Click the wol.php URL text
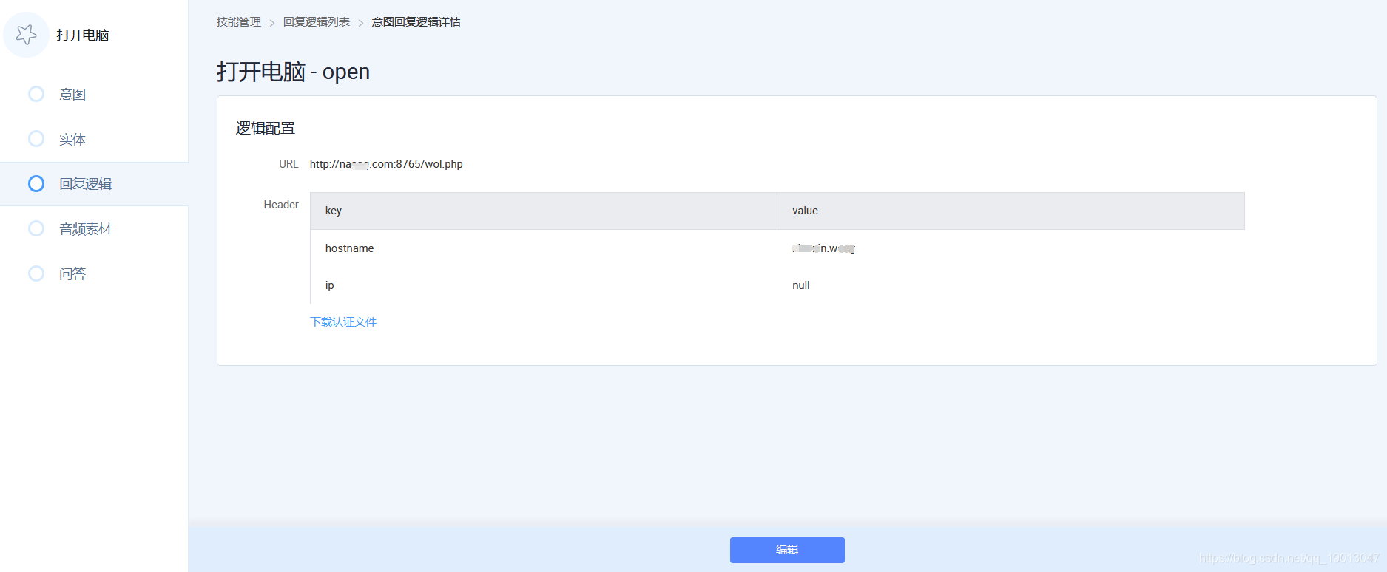This screenshot has height=572, width=1387. pos(386,164)
